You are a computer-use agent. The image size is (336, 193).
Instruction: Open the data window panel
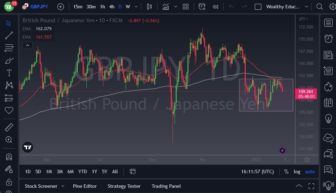tap(328, 71)
